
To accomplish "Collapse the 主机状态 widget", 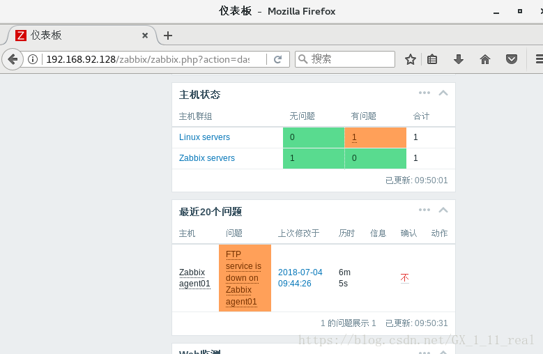I will (x=443, y=93).
